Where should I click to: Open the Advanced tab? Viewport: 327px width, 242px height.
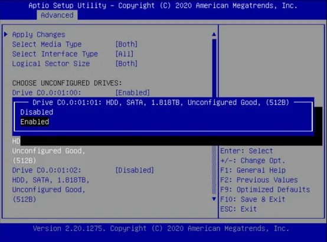click(57, 15)
